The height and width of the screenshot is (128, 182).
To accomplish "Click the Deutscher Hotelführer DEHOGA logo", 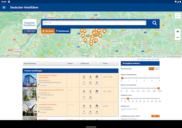I will coord(30,26).
